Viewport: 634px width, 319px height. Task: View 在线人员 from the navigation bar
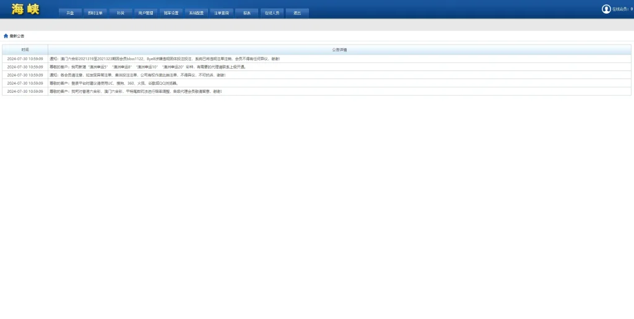272,13
